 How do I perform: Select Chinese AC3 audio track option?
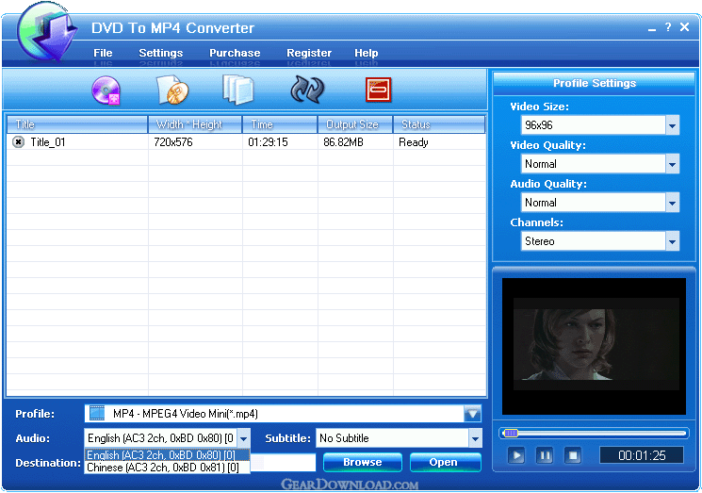[x=167, y=468]
